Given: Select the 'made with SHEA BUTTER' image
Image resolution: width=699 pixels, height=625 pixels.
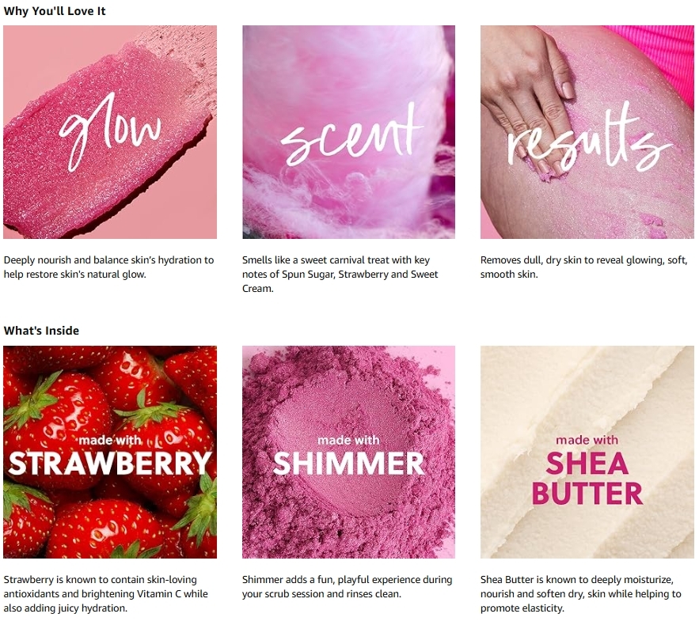Looking at the screenshot, I should point(587,452).
